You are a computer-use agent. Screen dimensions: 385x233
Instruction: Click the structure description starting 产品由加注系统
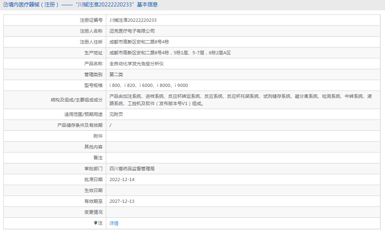[x=241, y=100]
